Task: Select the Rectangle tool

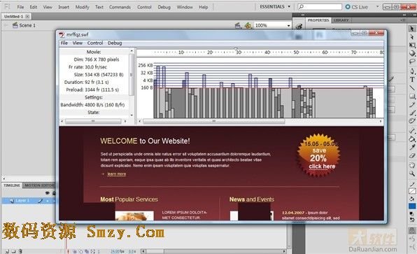Action: (412, 96)
